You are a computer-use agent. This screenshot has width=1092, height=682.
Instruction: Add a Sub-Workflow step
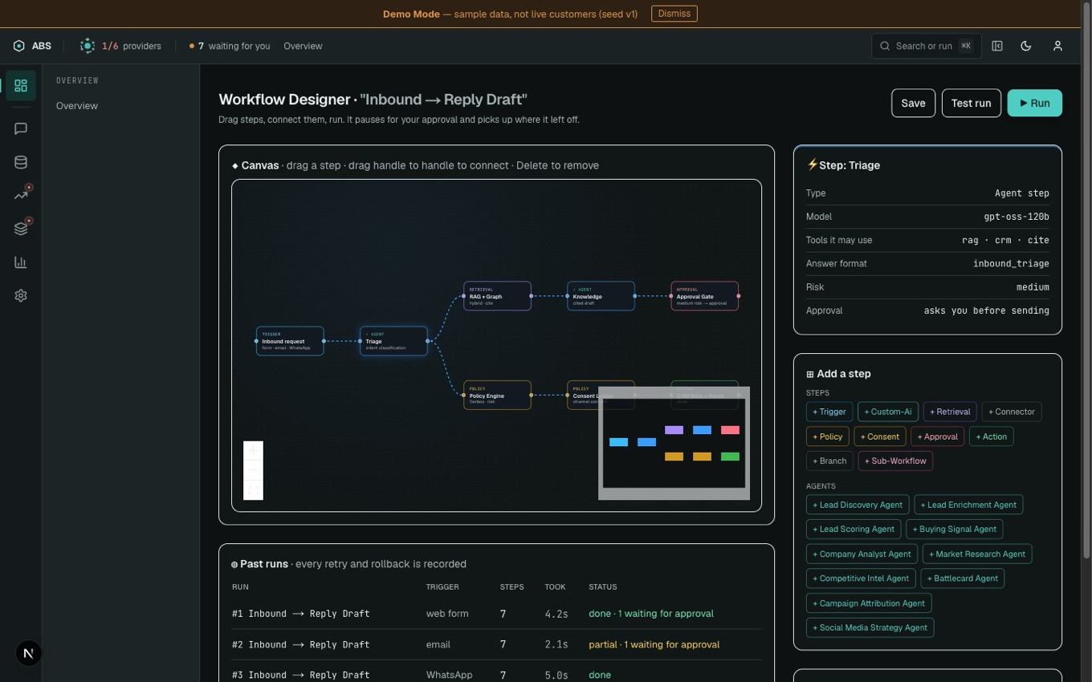[895, 461]
